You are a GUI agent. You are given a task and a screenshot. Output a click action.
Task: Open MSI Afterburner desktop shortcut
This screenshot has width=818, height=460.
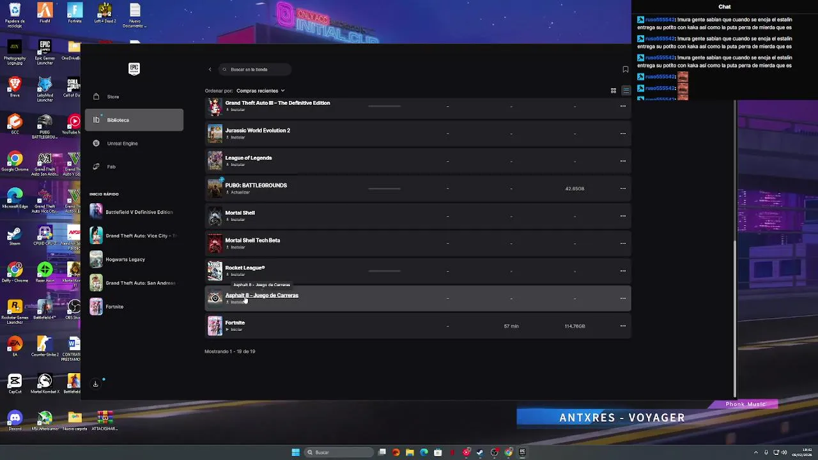click(x=45, y=421)
